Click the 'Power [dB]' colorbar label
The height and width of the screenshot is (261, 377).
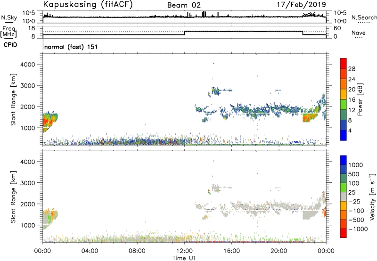(360, 99)
